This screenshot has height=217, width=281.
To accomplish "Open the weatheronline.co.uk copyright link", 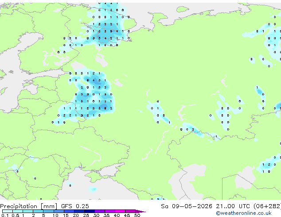I will (243, 213).
